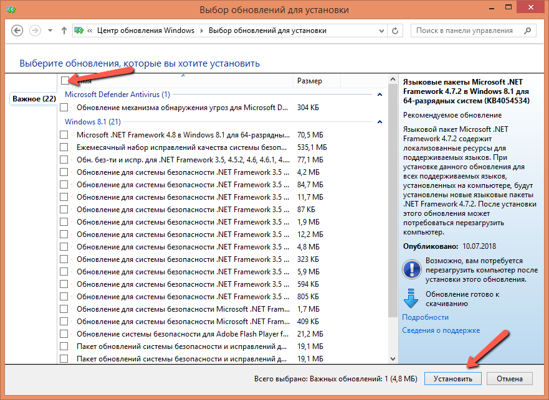Open Центр обновления Windows breadcrumb
Viewport: 549px width, 400px height.
point(146,30)
